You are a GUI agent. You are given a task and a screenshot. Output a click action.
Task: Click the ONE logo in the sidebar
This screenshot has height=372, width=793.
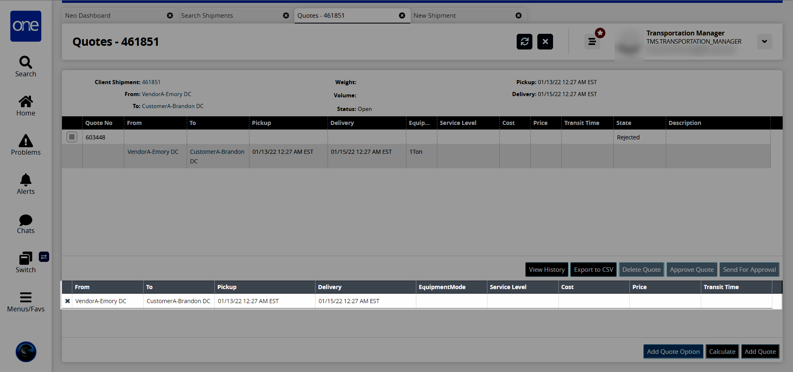click(26, 26)
